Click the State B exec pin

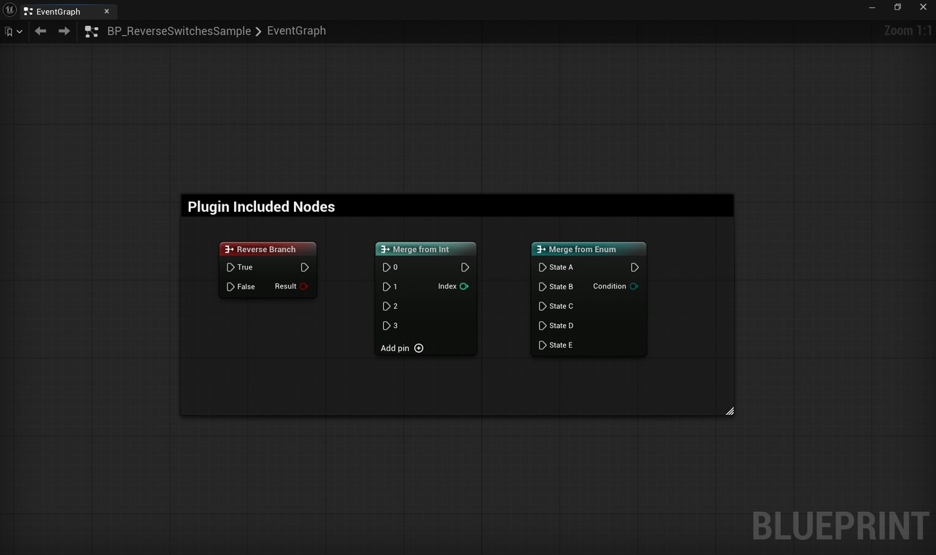pos(543,286)
